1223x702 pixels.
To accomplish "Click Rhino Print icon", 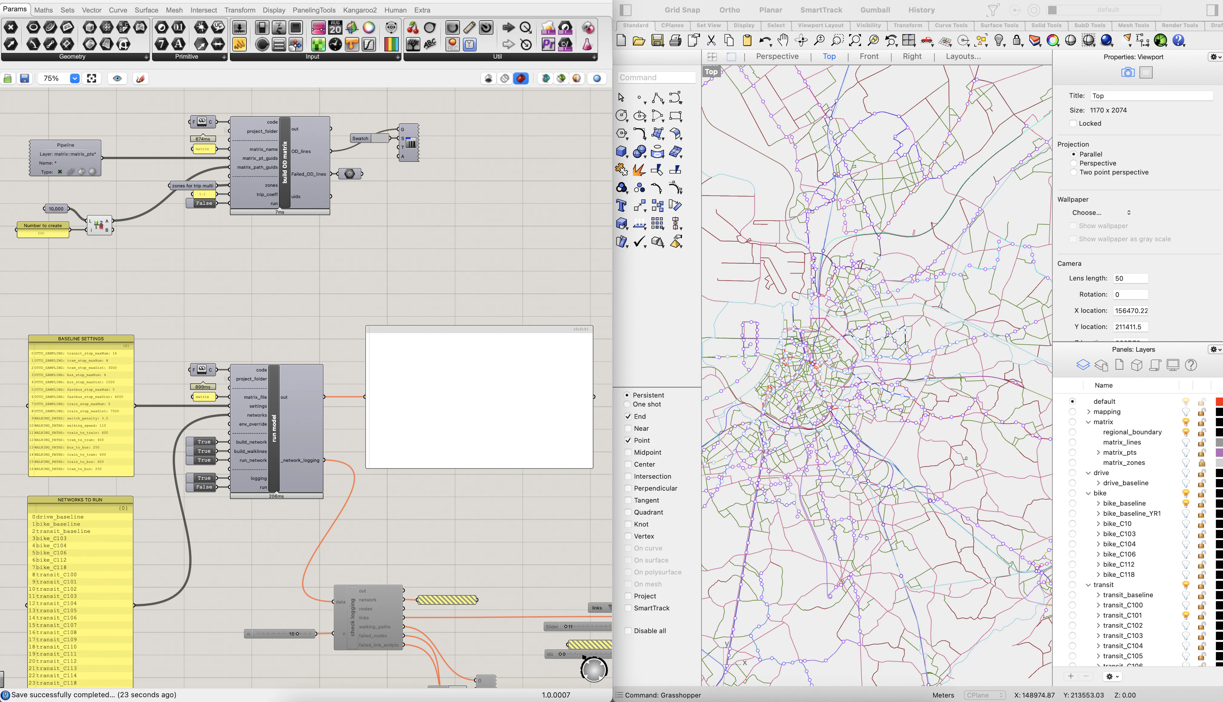I will pos(675,41).
